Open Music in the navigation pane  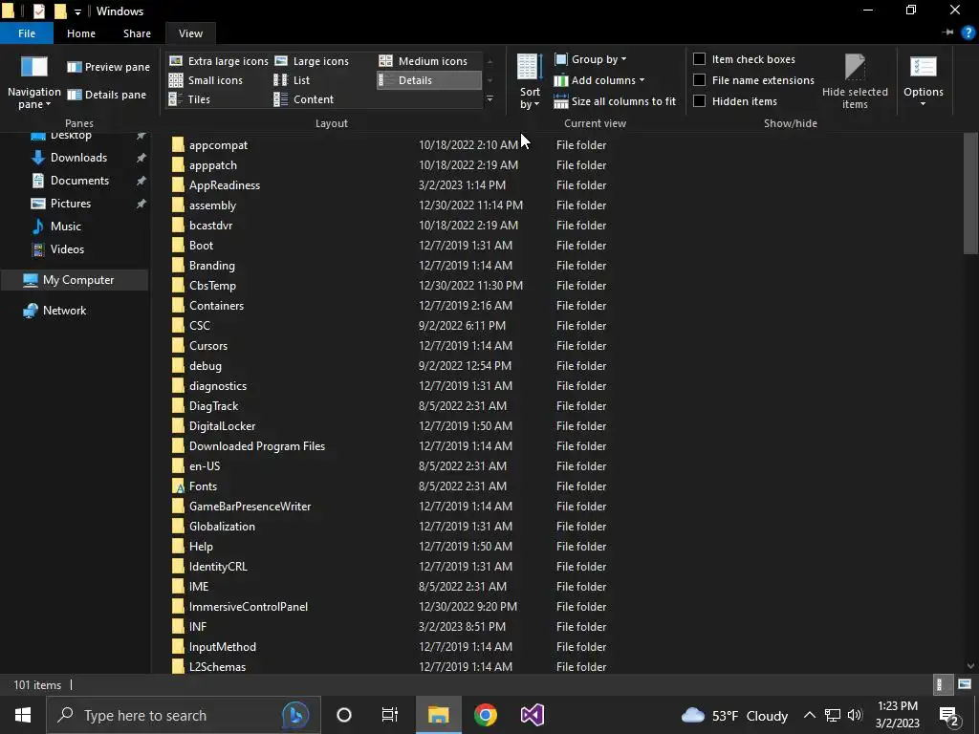coord(66,226)
